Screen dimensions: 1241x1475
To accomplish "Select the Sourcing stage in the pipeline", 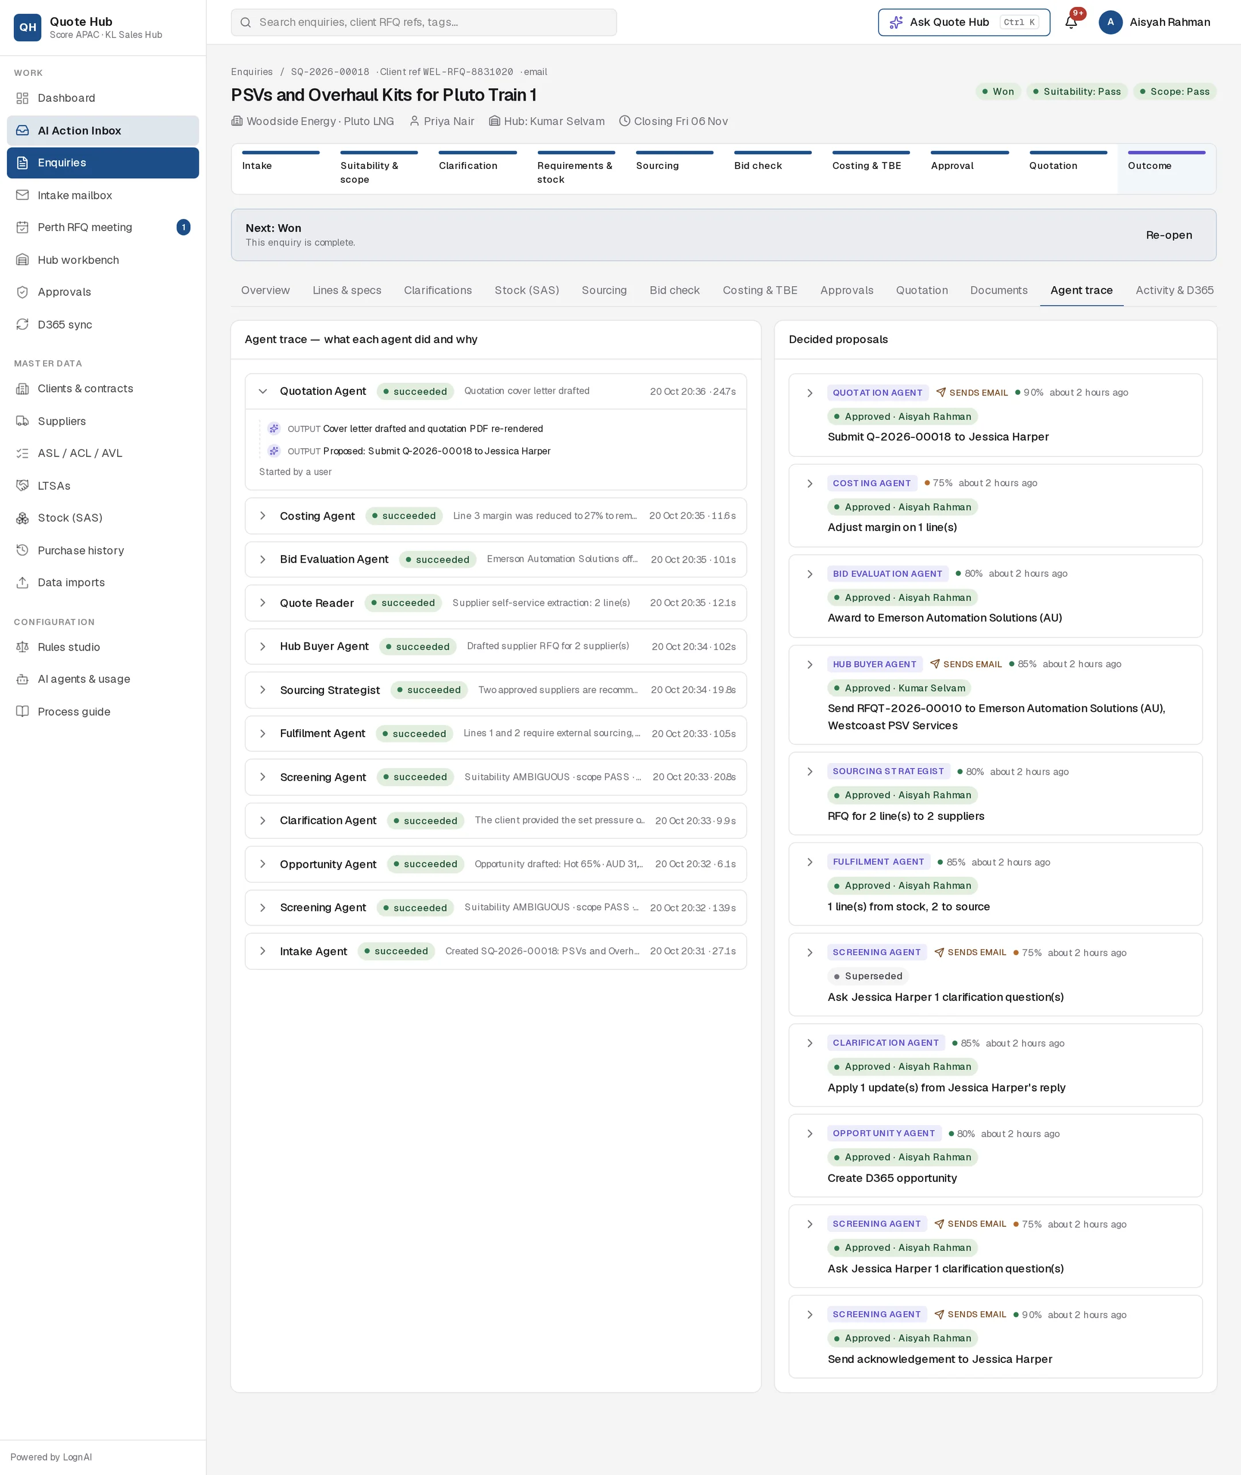I will tap(674, 169).
